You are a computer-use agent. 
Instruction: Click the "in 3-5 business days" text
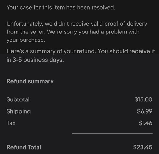[35, 60]
